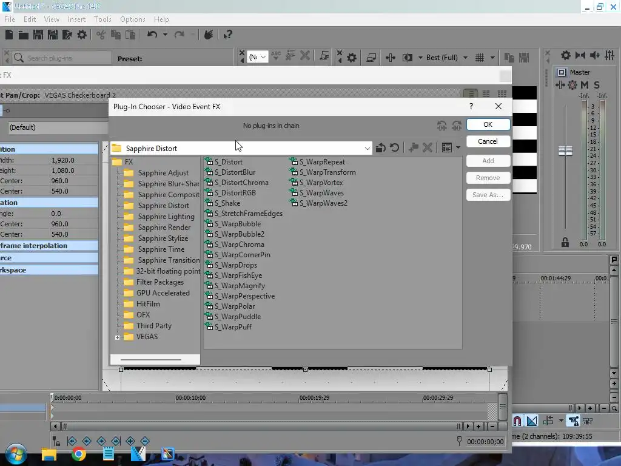Select the Sapphire Lighting folder
The width and height of the screenshot is (621, 466).
[159, 217]
